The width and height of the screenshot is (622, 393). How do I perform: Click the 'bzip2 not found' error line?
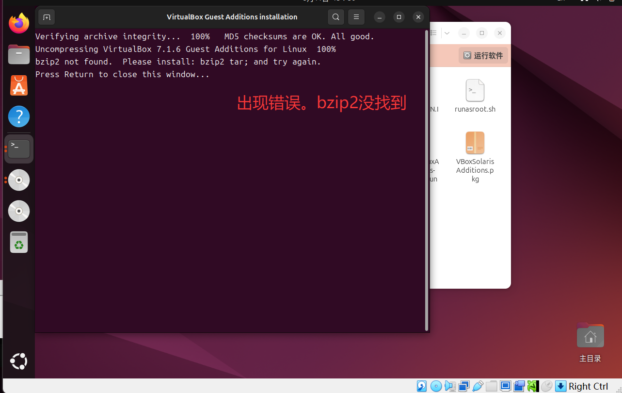point(178,62)
